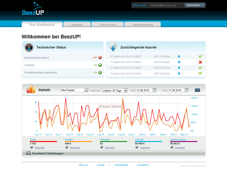Click green Verkäufe legend color bar
Image resolution: width=227 pixels, height=171 pixels.
click(113, 141)
